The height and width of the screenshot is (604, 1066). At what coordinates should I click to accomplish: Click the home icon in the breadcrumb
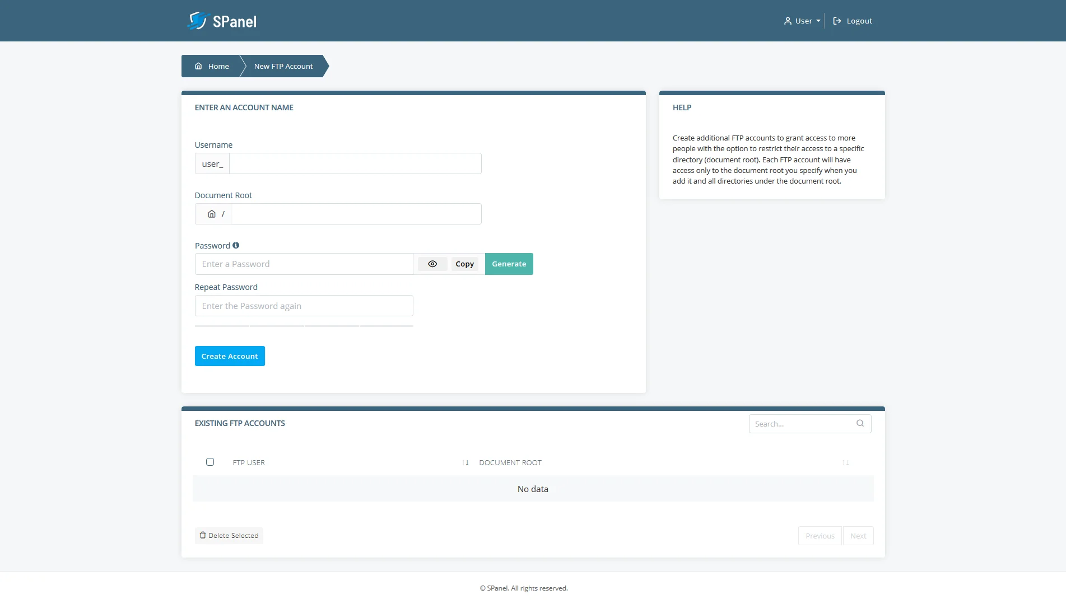point(198,65)
